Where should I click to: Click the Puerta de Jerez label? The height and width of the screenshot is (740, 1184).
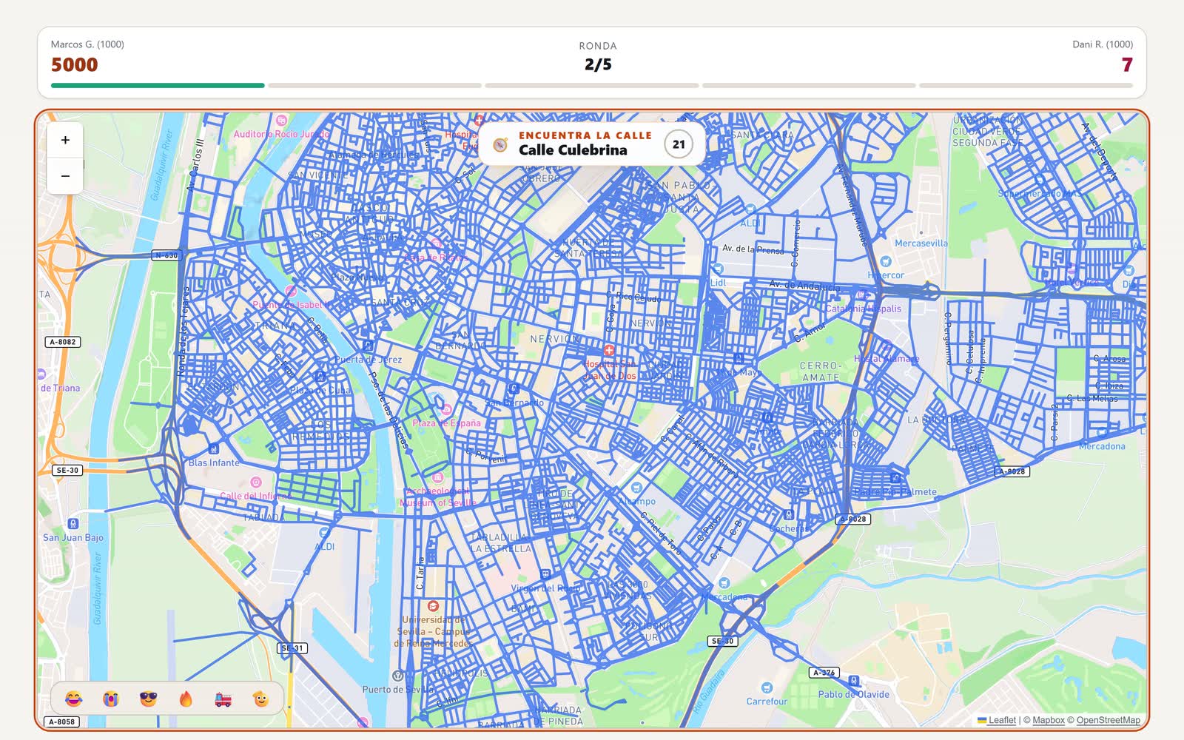369,360
